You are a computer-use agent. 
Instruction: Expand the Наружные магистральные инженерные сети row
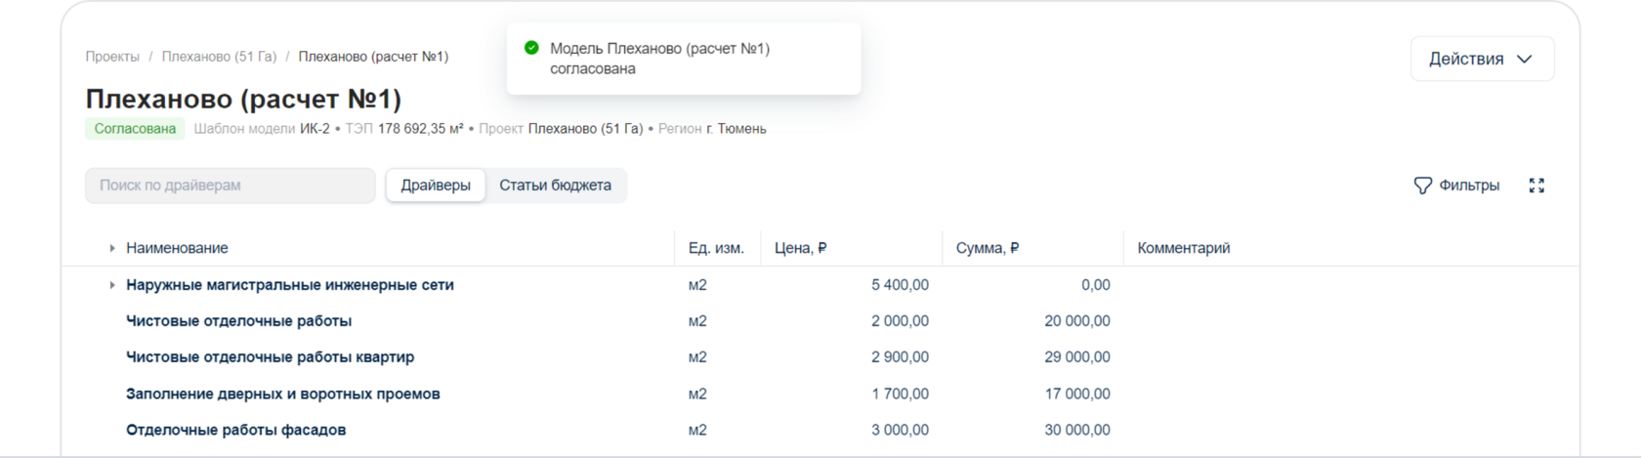point(112,285)
